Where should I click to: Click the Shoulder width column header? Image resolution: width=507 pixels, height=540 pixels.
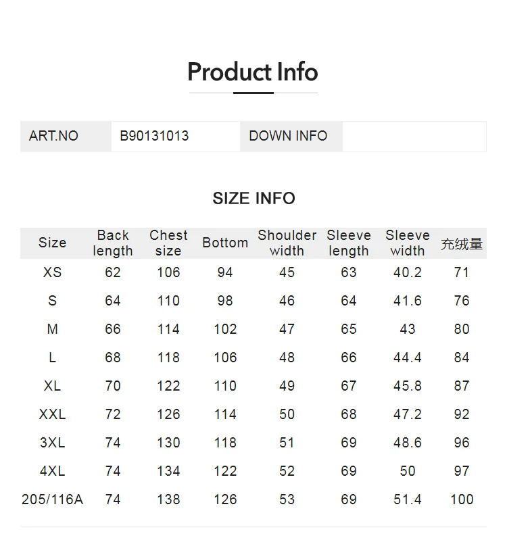click(x=287, y=243)
